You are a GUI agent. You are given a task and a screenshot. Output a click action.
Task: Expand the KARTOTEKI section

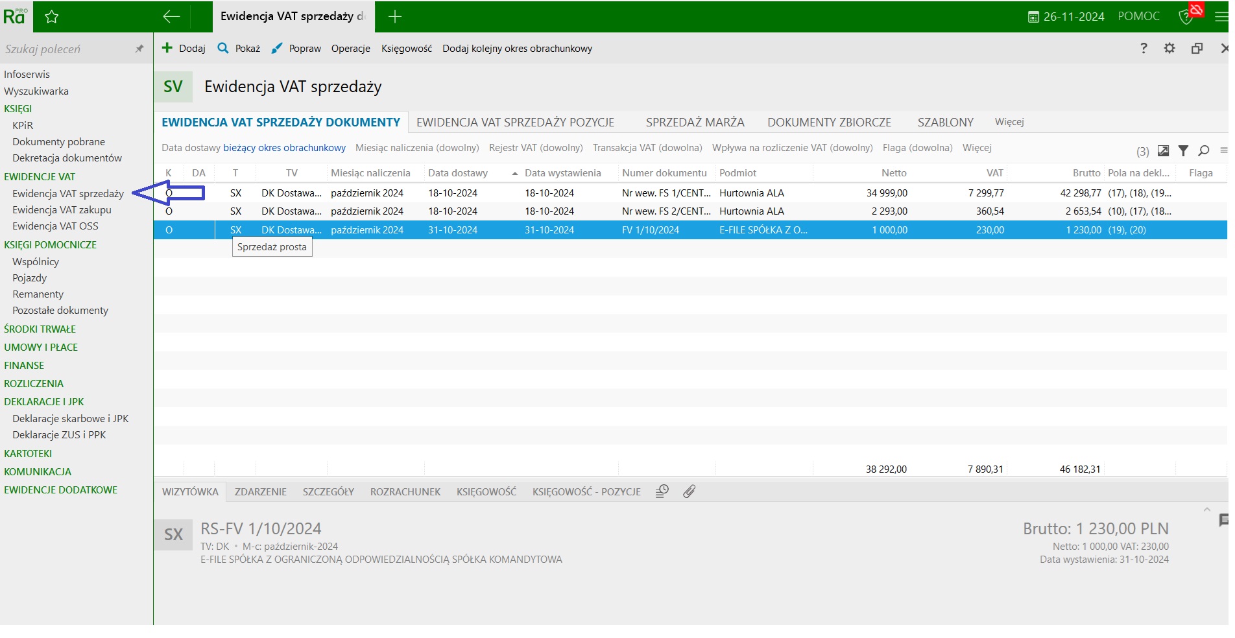28,454
